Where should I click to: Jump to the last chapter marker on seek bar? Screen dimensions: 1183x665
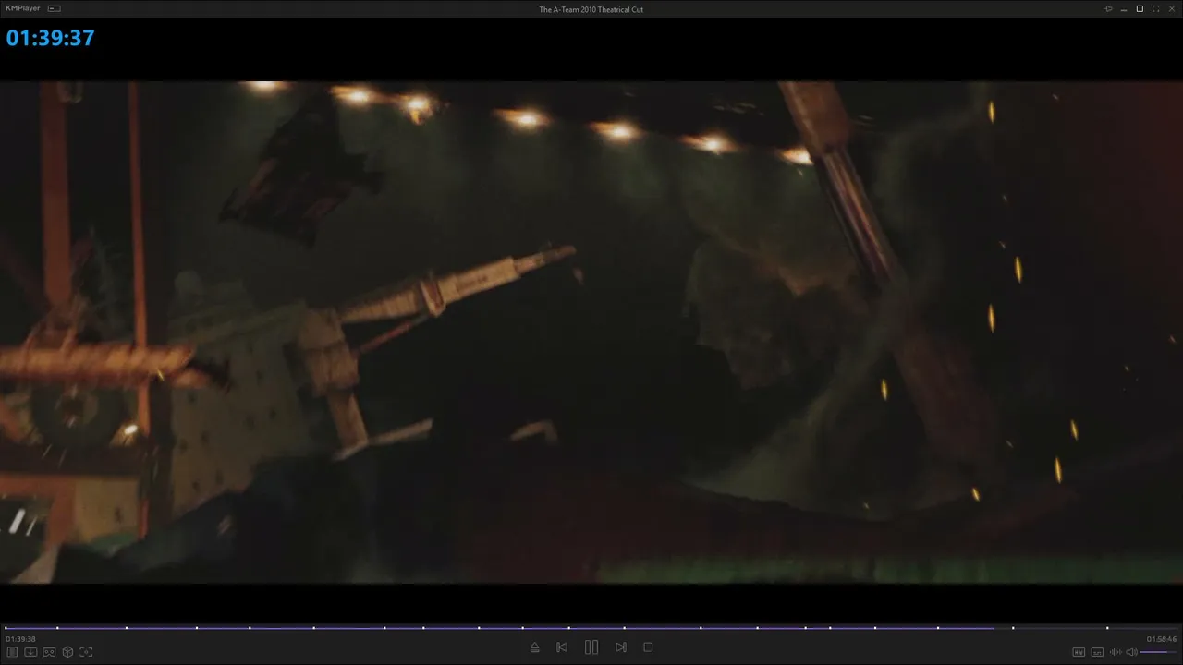click(x=1107, y=628)
